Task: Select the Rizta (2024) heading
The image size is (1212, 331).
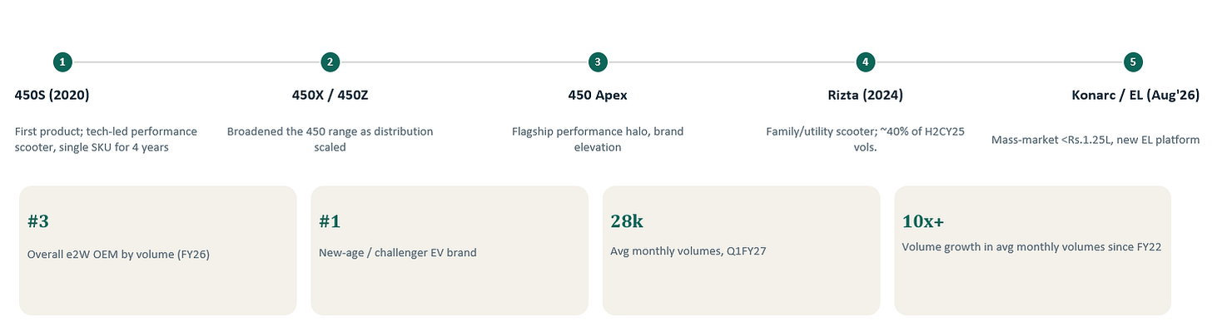Action: 866,95
